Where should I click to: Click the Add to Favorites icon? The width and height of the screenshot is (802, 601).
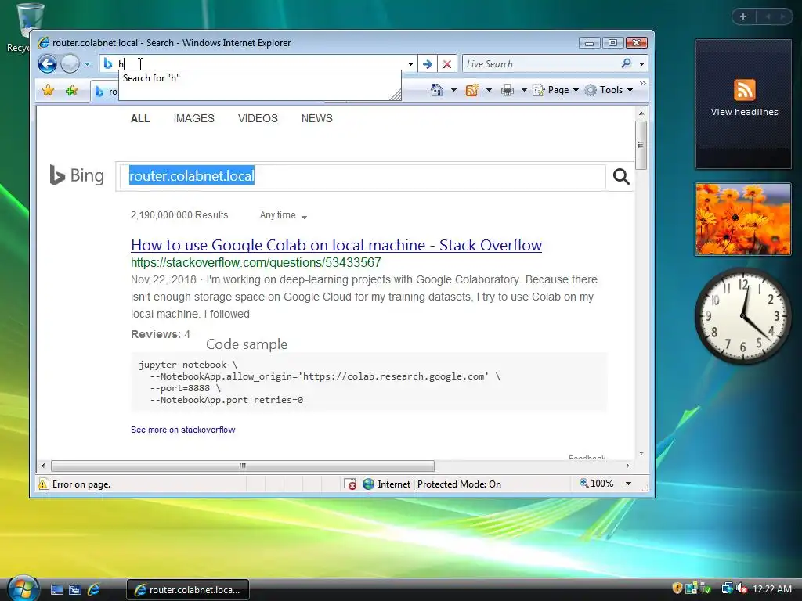click(x=71, y=91)
